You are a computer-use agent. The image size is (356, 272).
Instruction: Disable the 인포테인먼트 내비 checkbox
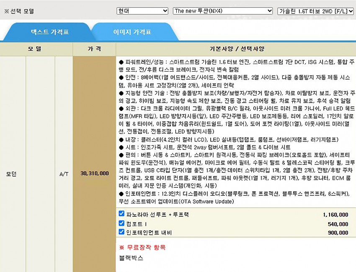[x=121, y=232]
